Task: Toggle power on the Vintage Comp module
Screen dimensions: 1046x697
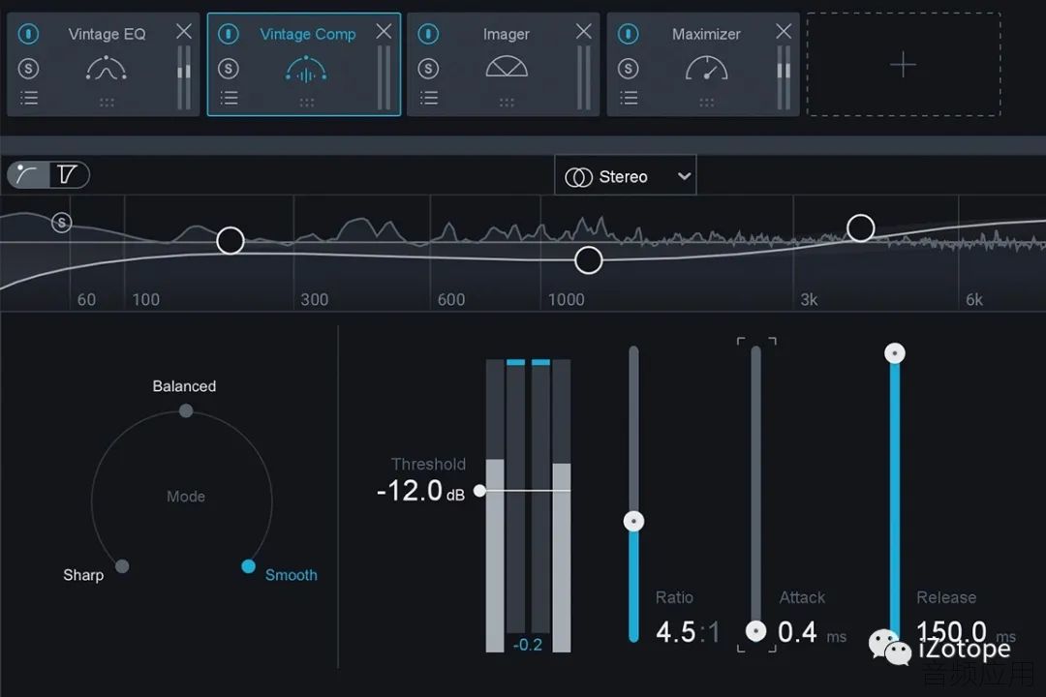Action: pyautogui.click(x=229, y=33)
